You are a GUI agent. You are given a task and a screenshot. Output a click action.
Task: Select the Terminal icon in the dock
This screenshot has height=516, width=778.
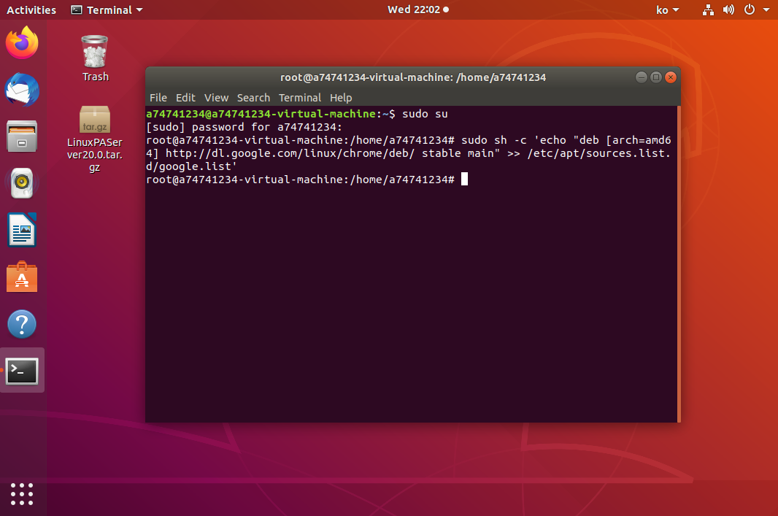22,371
